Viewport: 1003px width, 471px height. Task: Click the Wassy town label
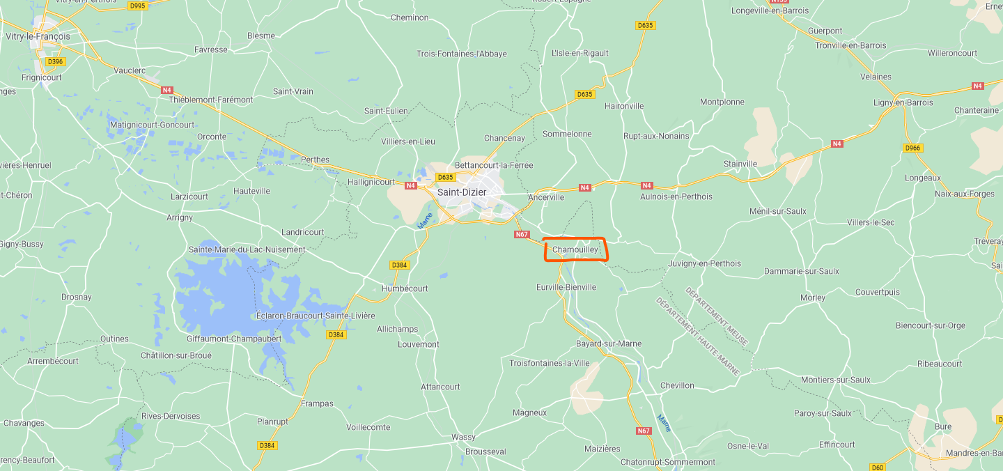pos(463,437)
